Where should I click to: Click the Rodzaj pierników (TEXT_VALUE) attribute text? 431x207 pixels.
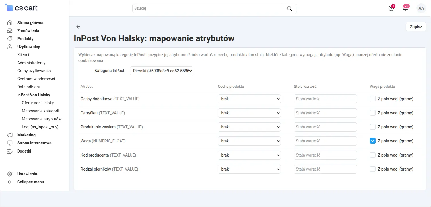(109, 169)
